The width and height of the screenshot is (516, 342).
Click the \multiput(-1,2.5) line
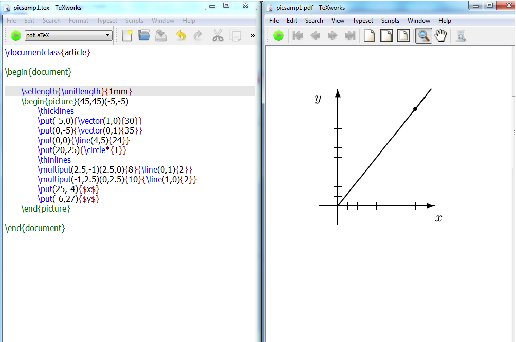pyautogui.click(x=117, y=180)
